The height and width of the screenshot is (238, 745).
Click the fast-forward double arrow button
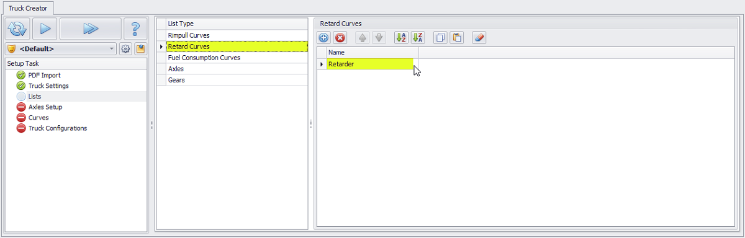[x=91, y=29]
